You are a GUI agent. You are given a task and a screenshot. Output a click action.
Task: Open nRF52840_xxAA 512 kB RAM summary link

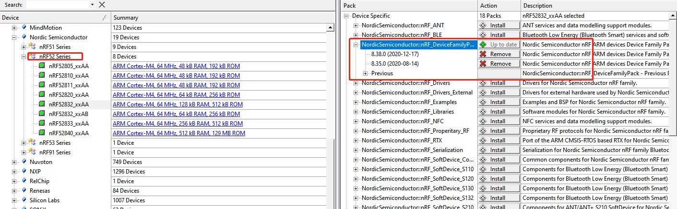tap(179, 133)
